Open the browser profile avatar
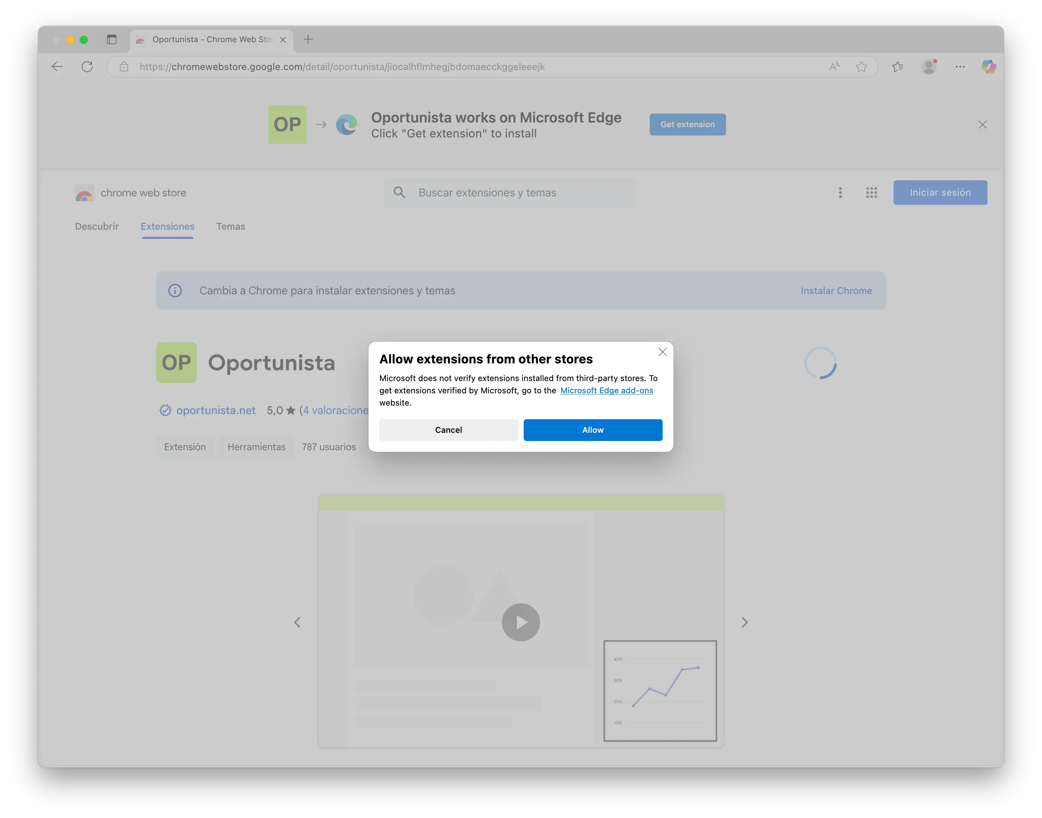The width and height of the screenshot is (1042, 818). click(929, 67)
